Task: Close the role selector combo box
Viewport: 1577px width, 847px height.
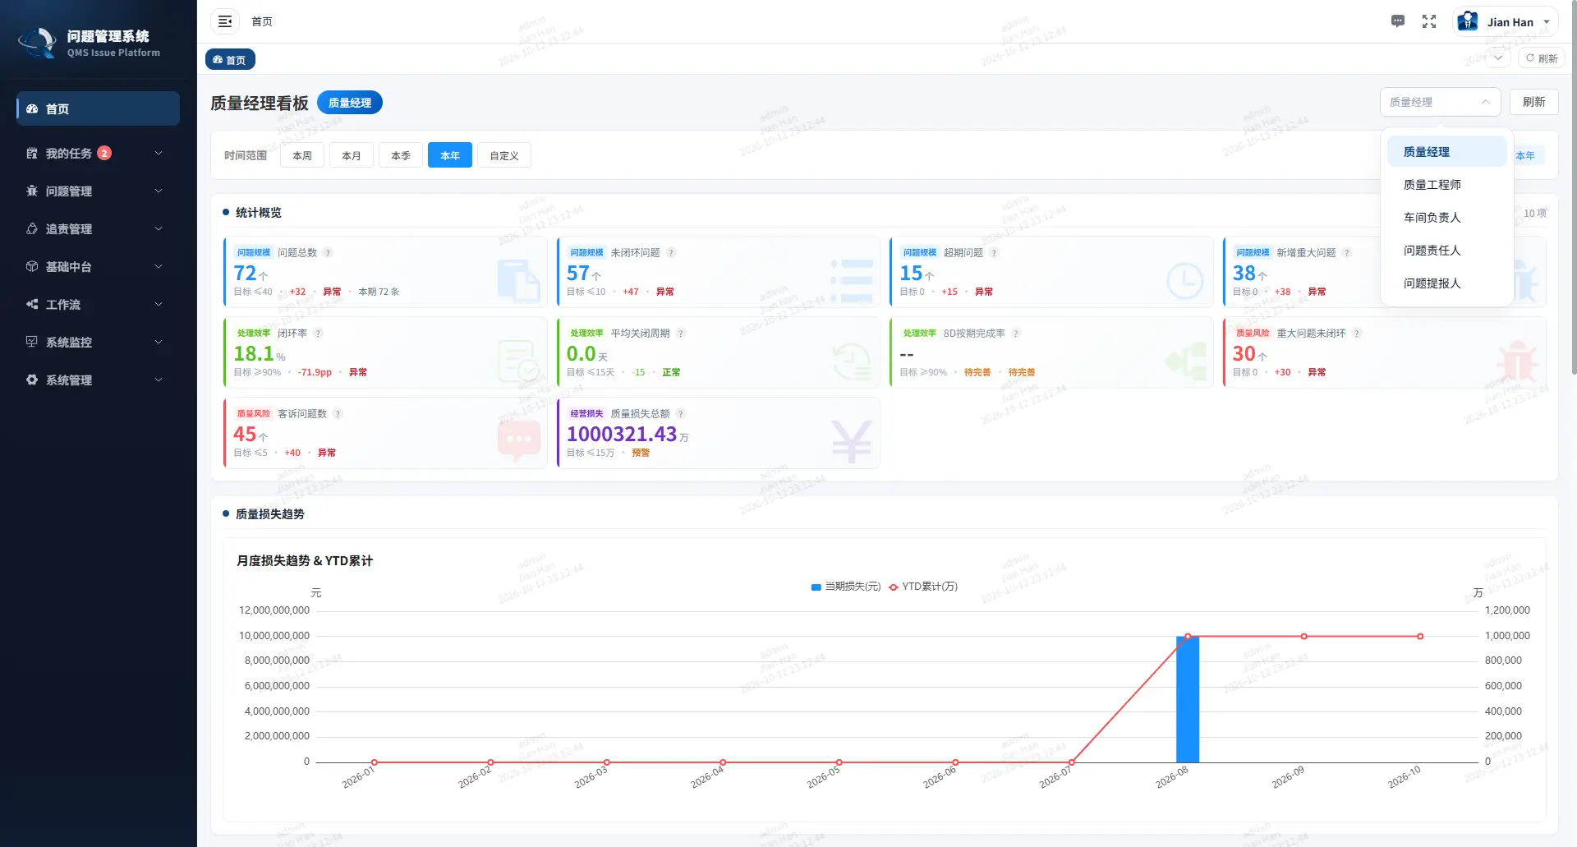Action: tap(1440, 102)
